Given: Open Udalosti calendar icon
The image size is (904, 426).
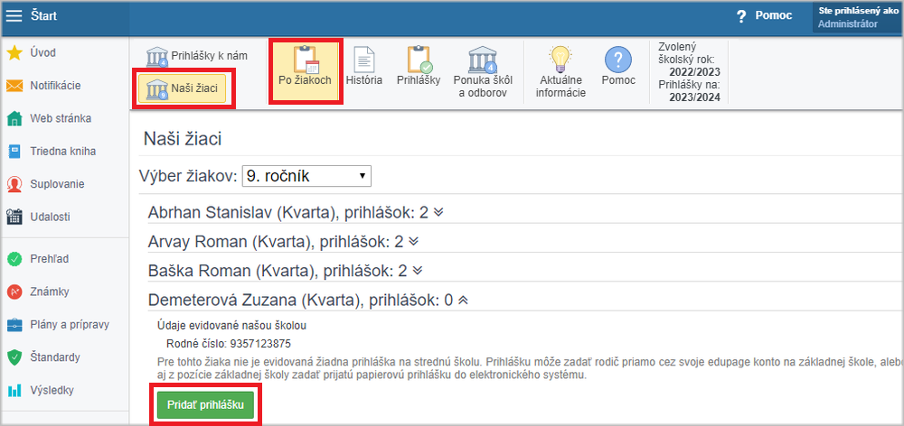Looking at the screenshot, I should coord(14,218).
